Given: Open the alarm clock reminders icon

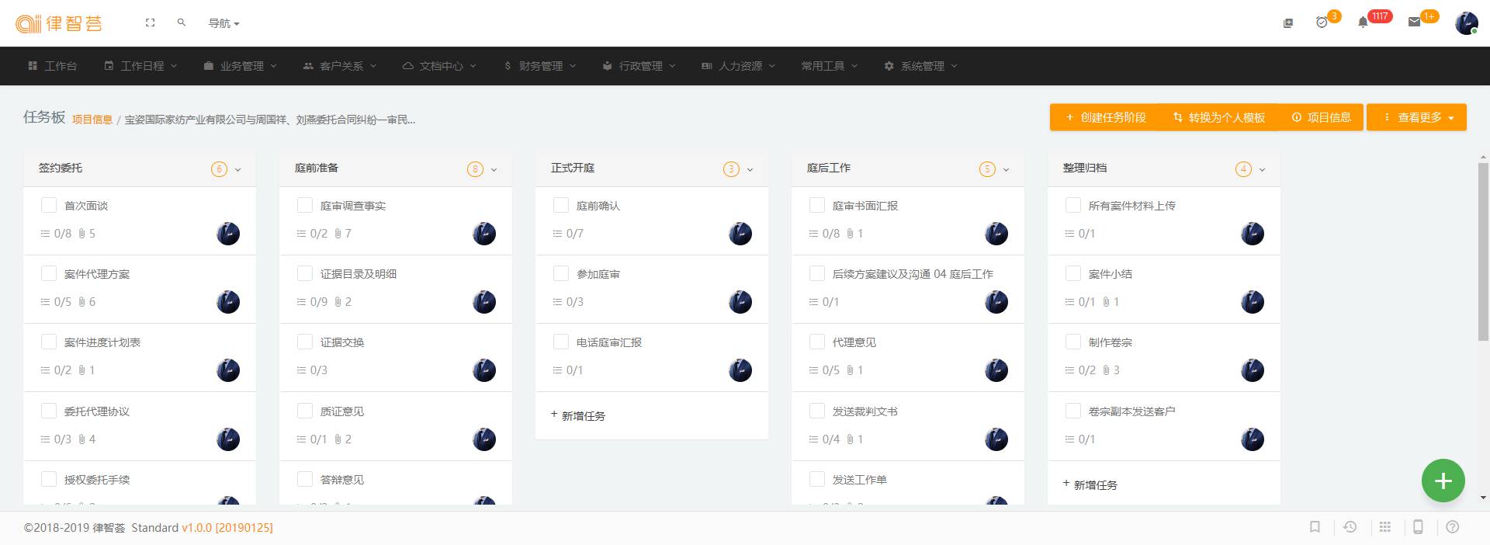Looking at the screenshot, I should pos(1322,23).
